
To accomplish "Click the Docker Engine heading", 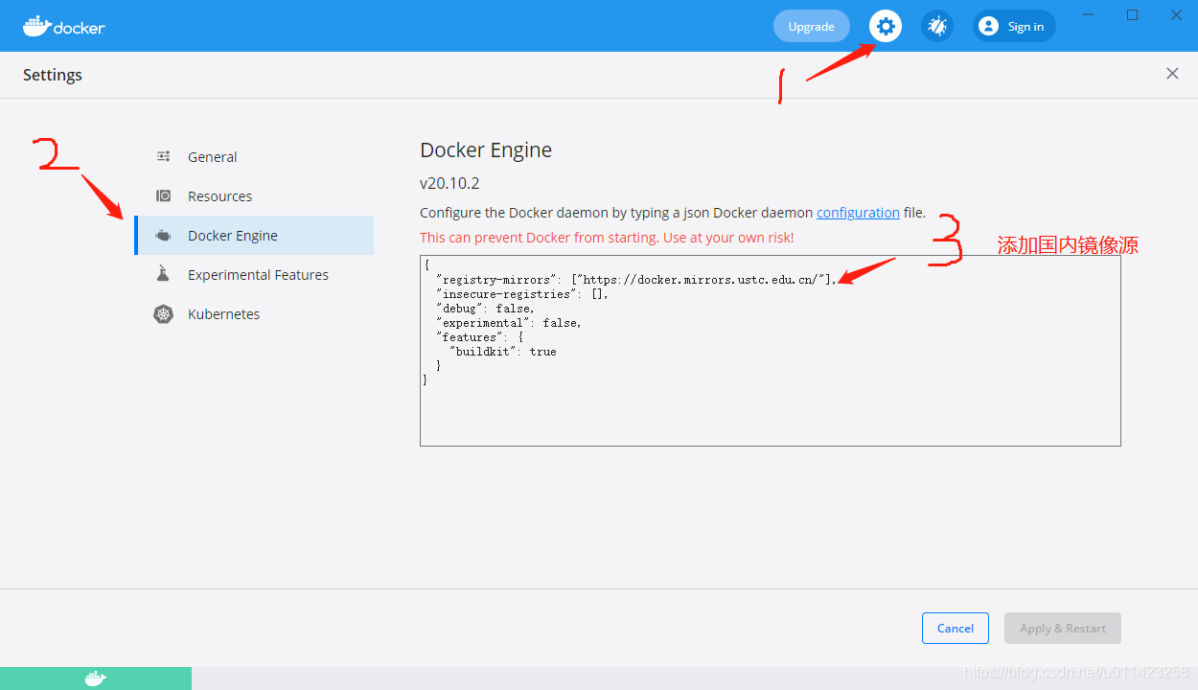I will coord(486,149).
